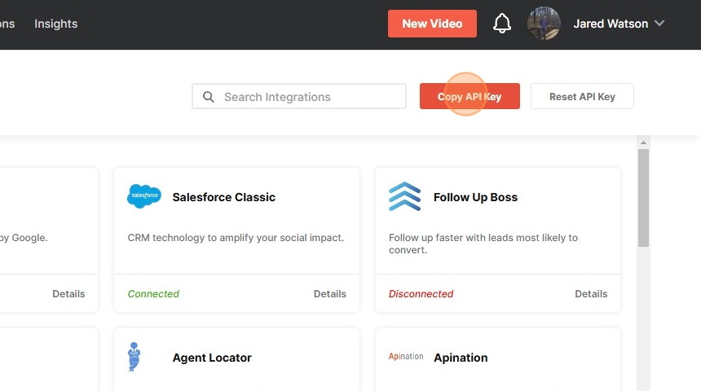Copy the API key

coord(470,96)
